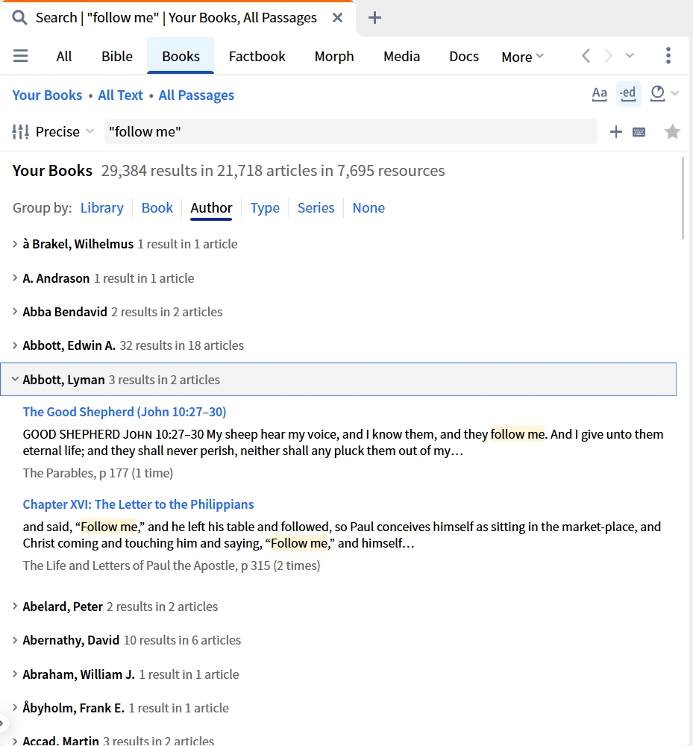This screenshot has height=746, width=693.
Task: Favorite this search with the star icon
Action: click(x=672, y=132)
